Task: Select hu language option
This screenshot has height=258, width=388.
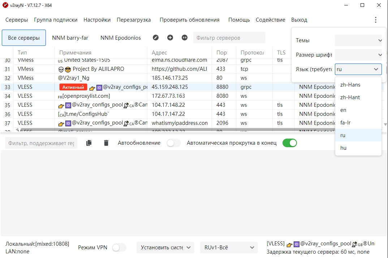Action: point(358,148)
